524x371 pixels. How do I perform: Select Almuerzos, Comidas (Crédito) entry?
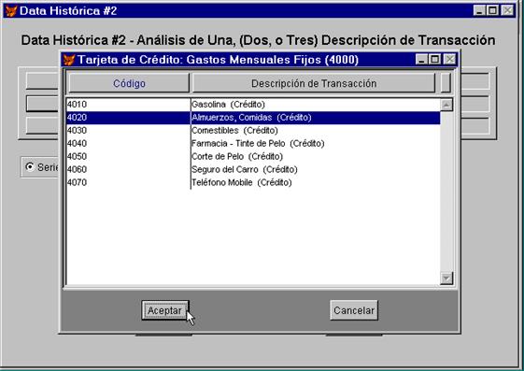[316, 118]
